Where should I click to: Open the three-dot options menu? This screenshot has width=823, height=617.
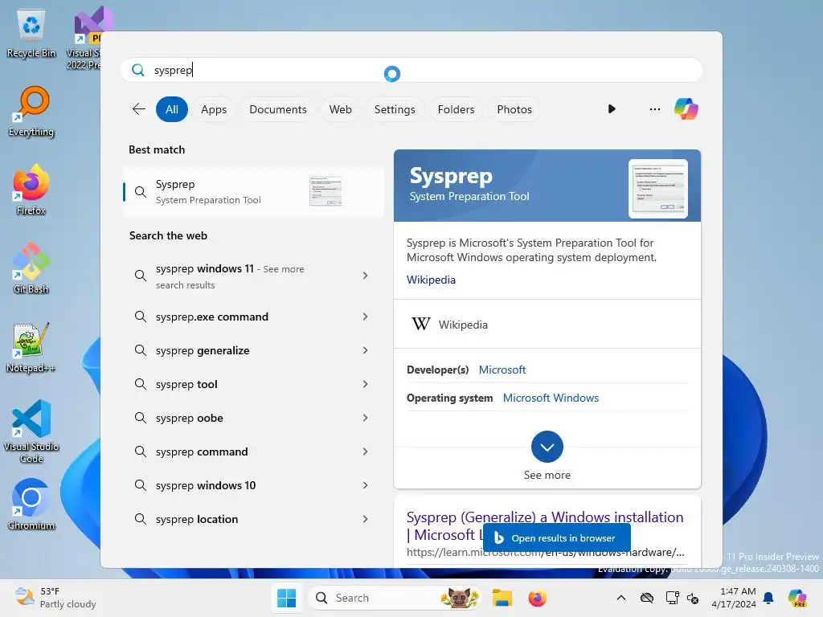click(654, 109)
